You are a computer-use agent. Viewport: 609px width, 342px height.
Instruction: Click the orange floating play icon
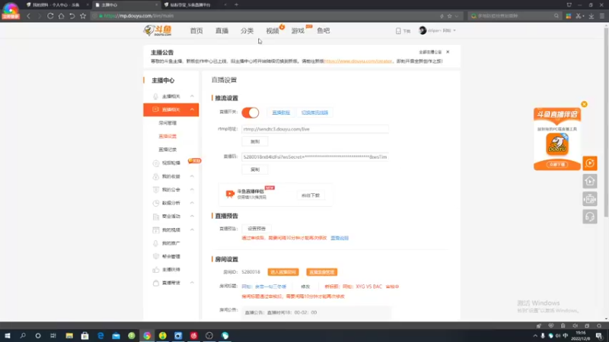coord(590,163)
